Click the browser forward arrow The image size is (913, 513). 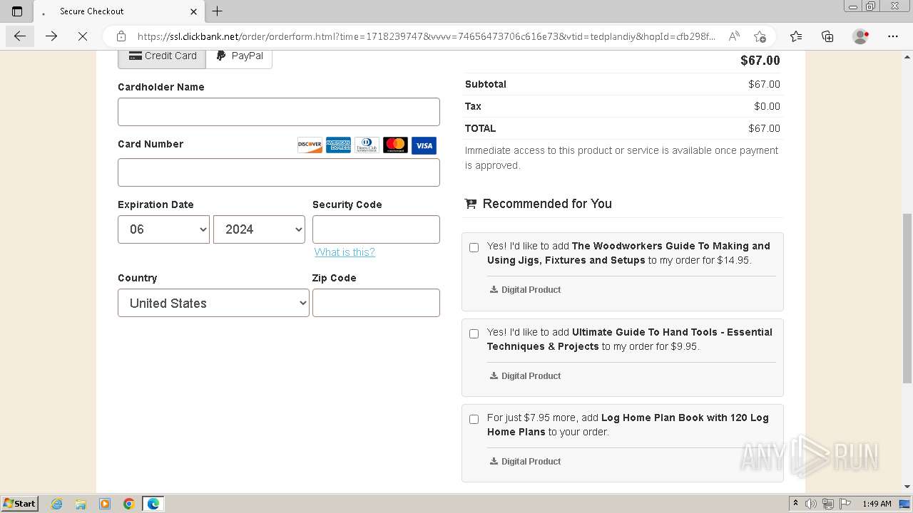(x=51, y=36)
